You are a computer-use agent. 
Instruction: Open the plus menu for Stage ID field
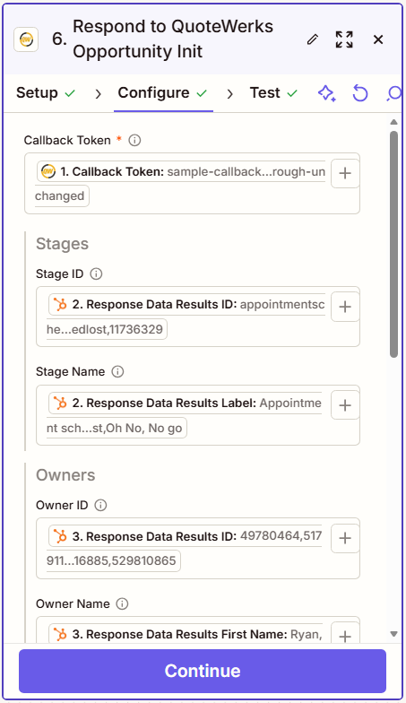[x=345, y=307]
